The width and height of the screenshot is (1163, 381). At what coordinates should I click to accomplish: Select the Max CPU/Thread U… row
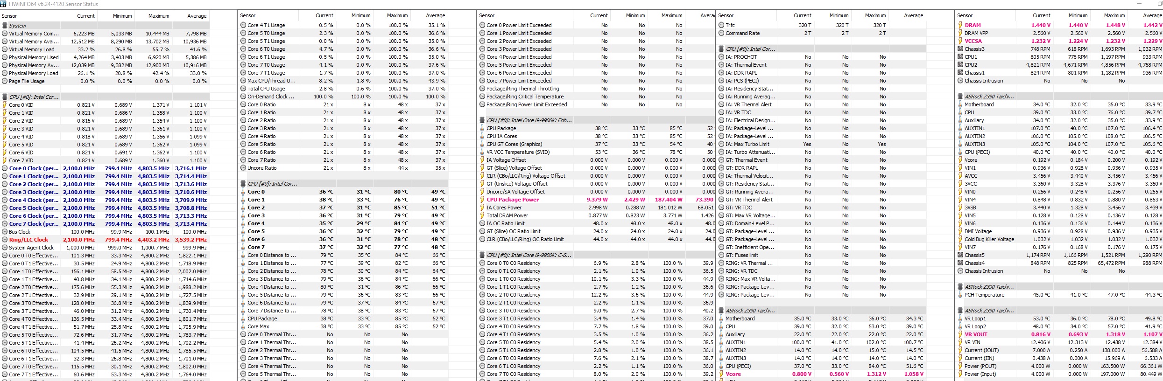[x=344, y=81]
